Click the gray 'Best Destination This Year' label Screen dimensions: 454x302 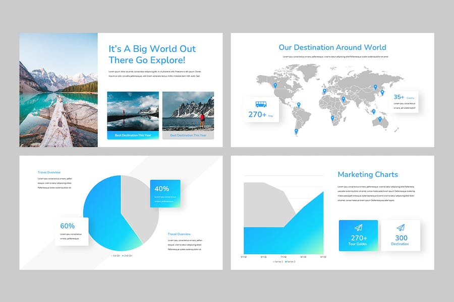coord(188,135)
